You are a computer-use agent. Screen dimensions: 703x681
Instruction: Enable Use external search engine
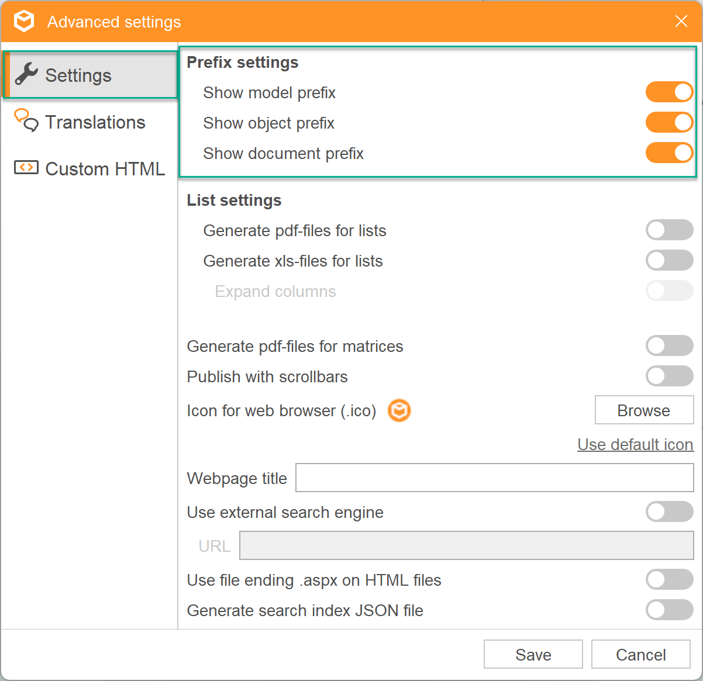click(x=669, y=511)
